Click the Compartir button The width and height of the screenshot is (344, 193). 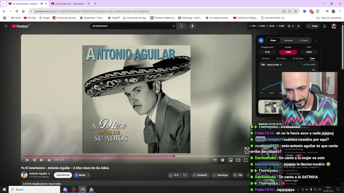coord(200,175)
